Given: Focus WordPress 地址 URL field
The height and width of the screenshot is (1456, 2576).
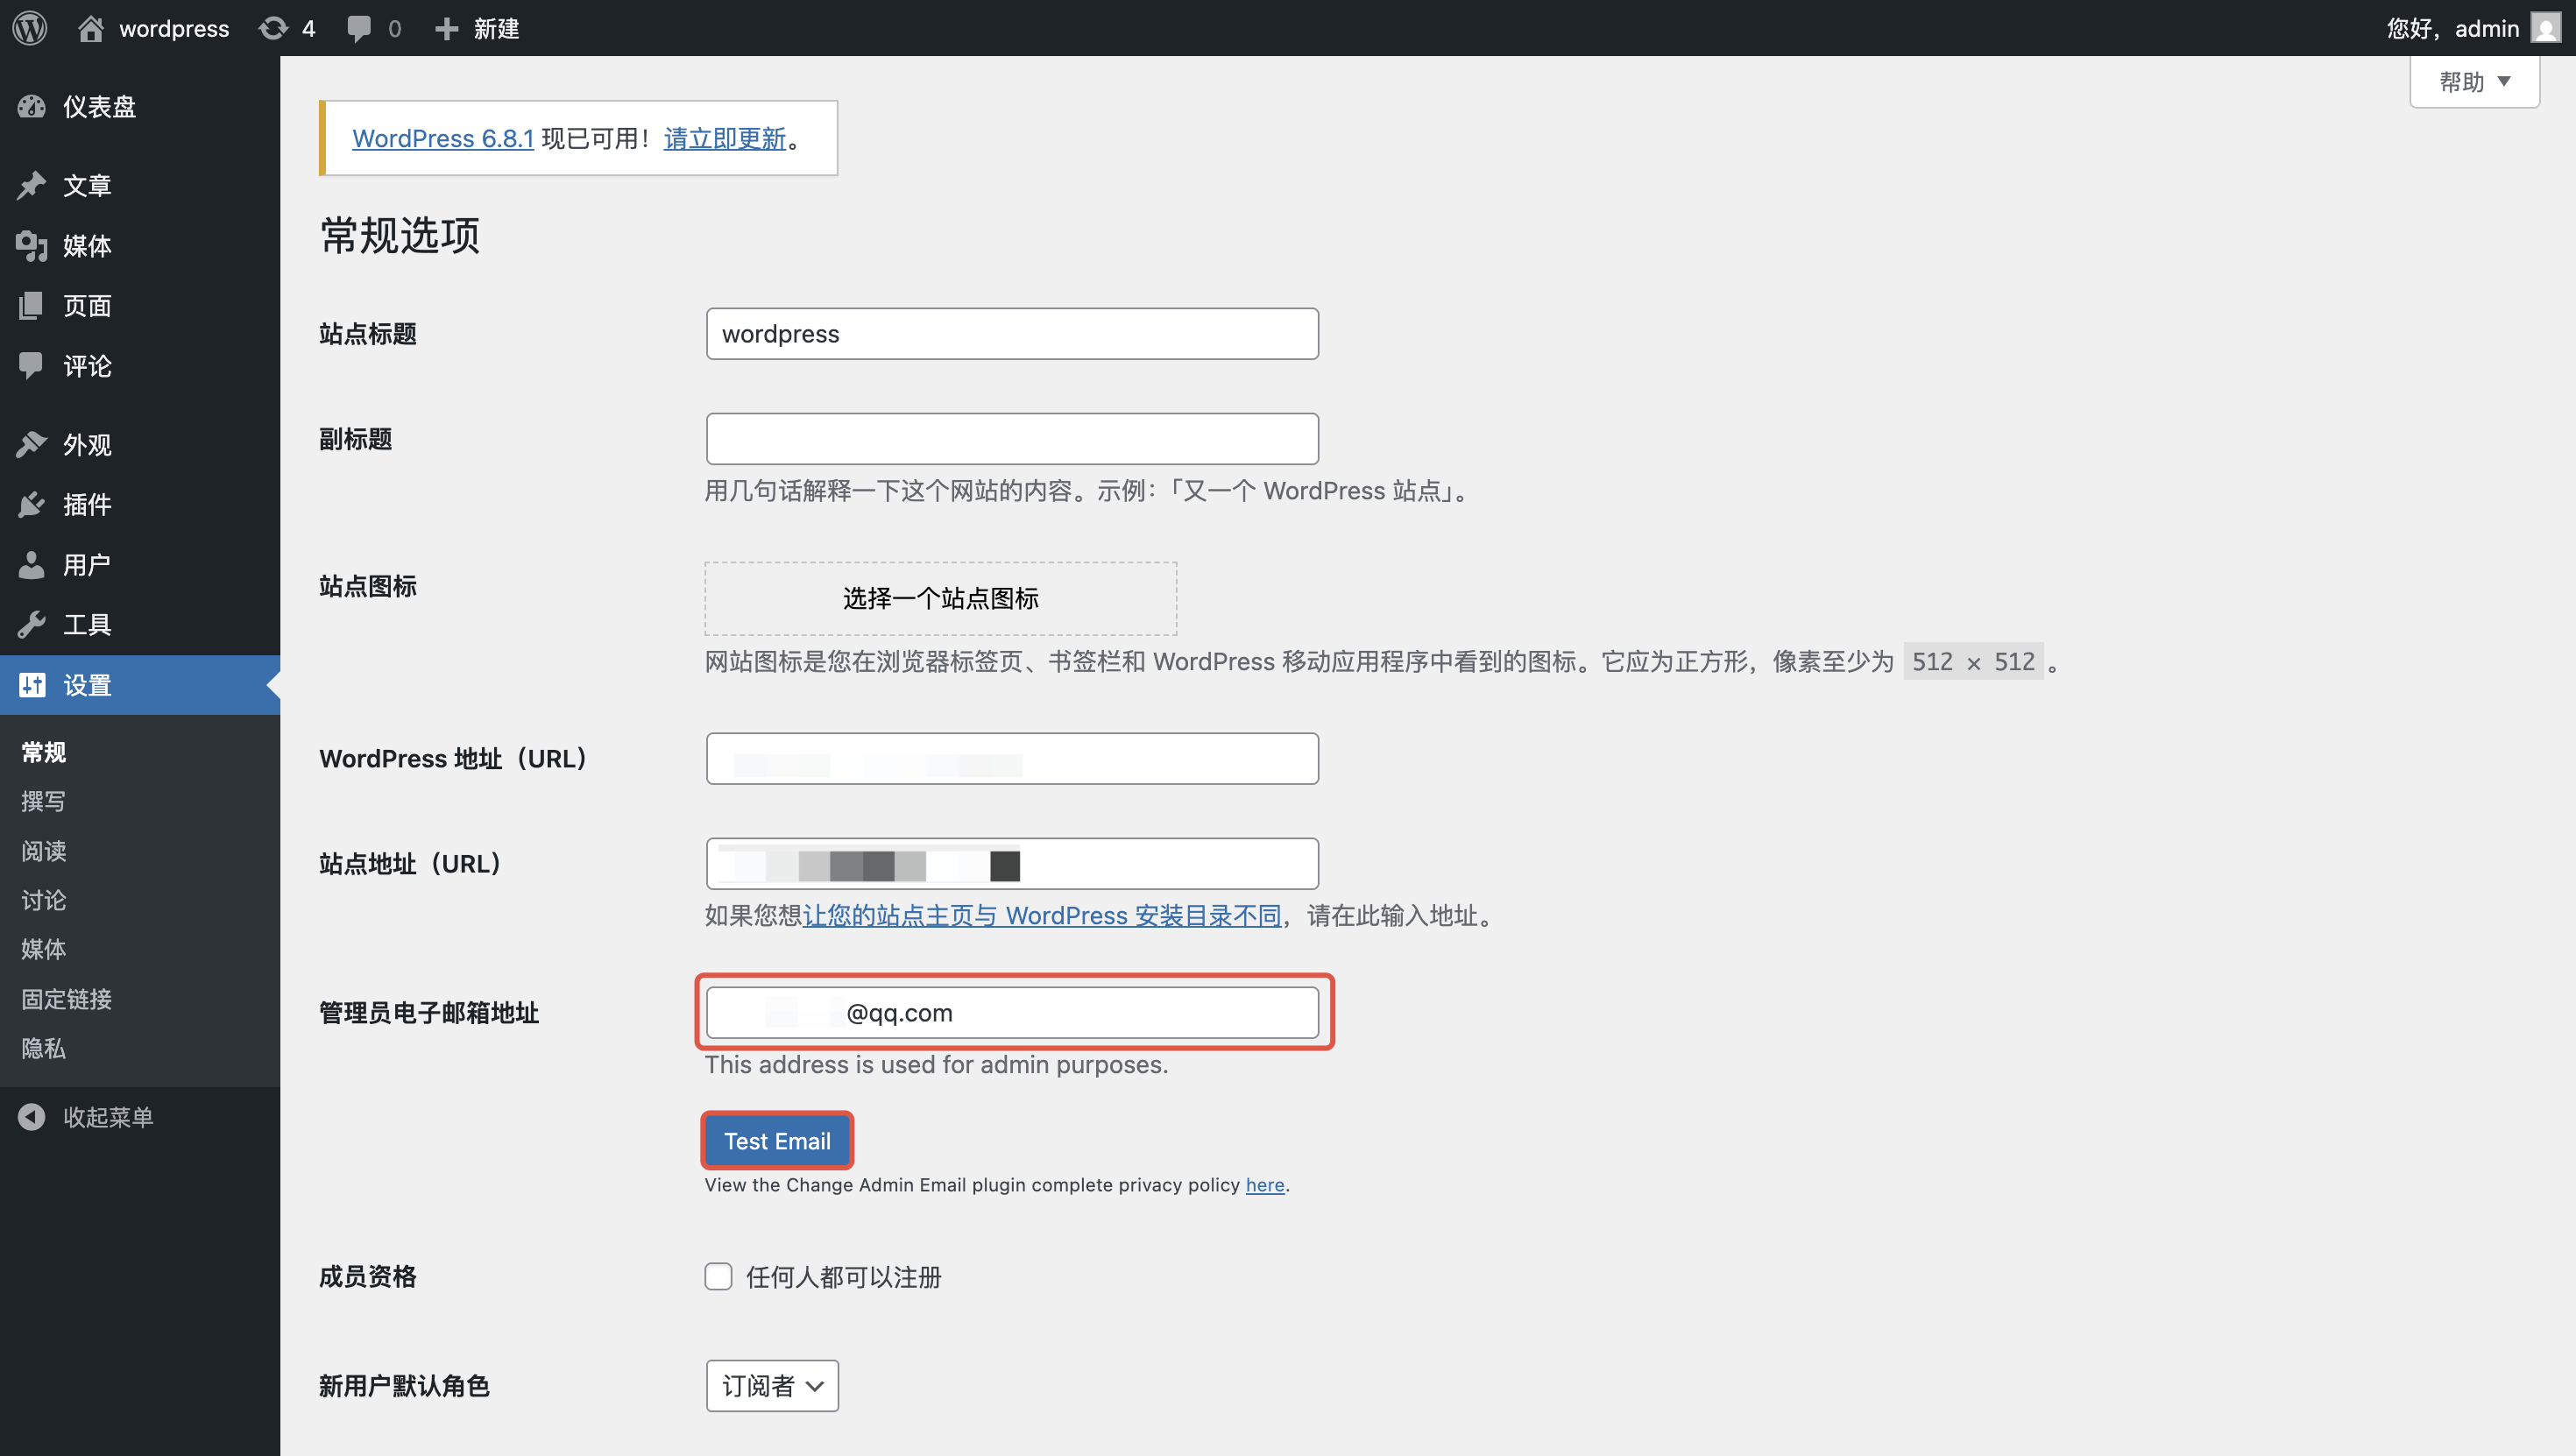Looking at the screenshot, I should tap(1012, 758).
